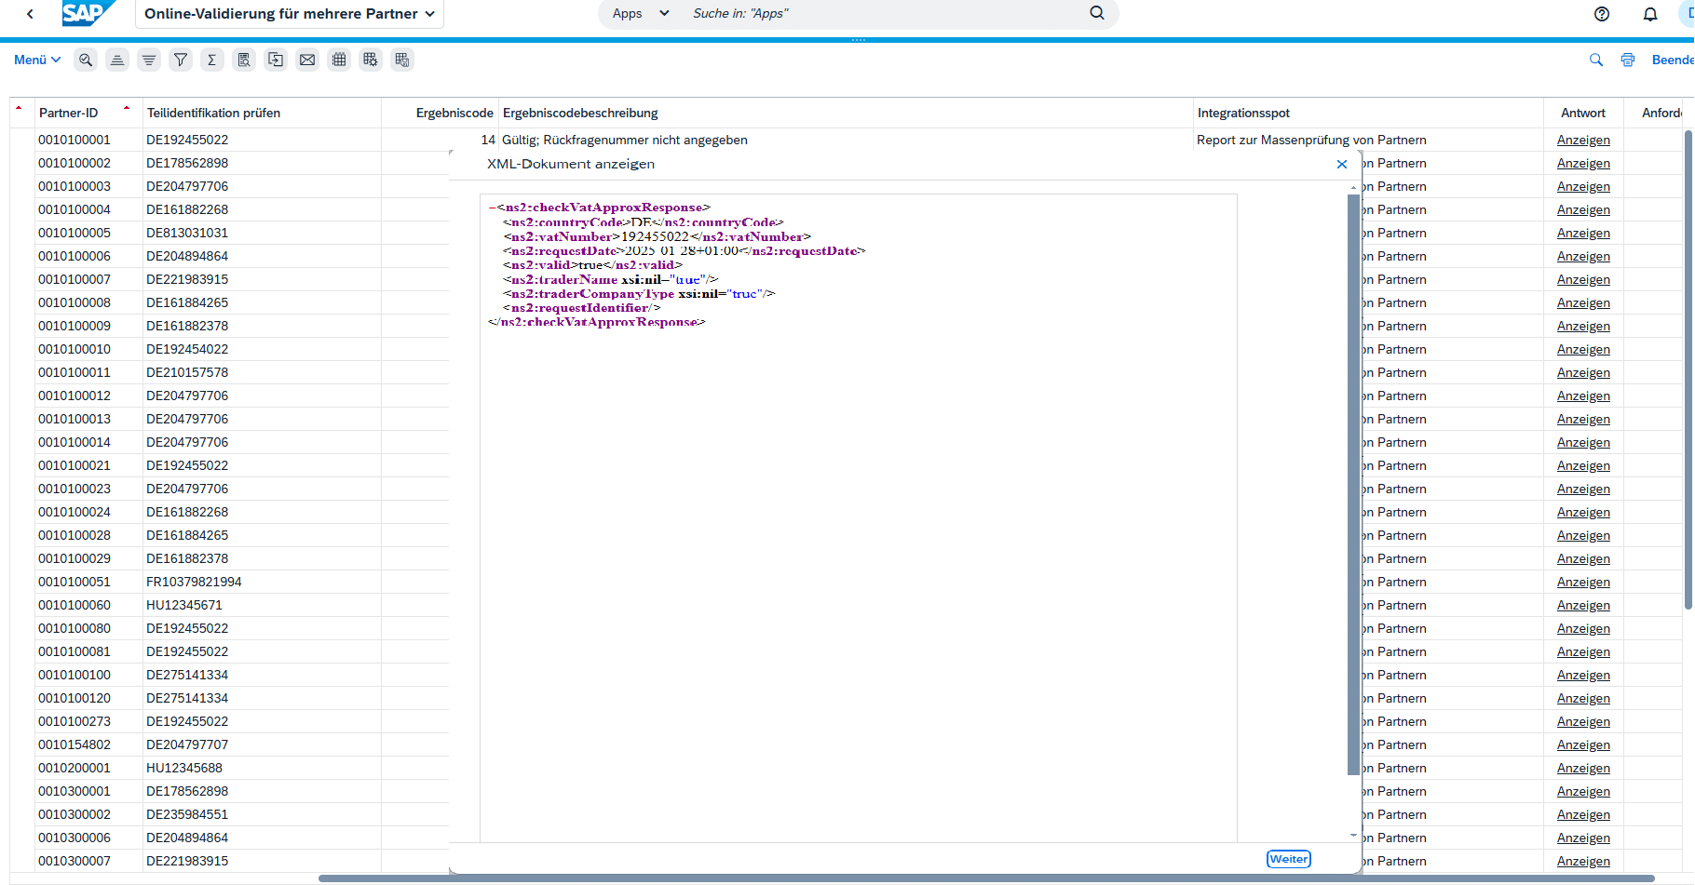Click the SAP logo
The width and height of the screenshot is (1695, 885).
click(87, 13)
